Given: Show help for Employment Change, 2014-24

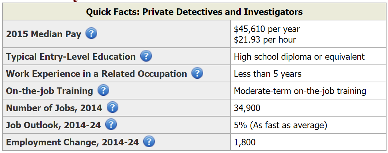Looking at the screenshot, I should [149, 142].
